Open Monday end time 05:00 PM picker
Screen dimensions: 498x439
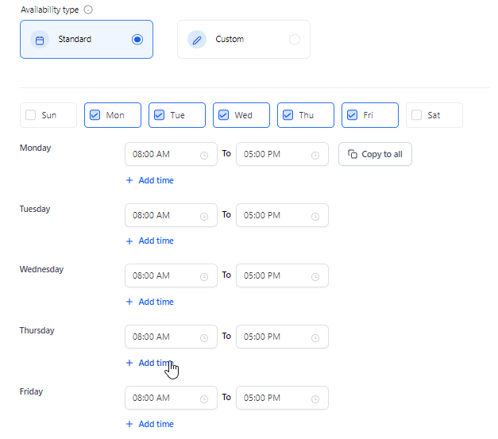click(282, 154)
